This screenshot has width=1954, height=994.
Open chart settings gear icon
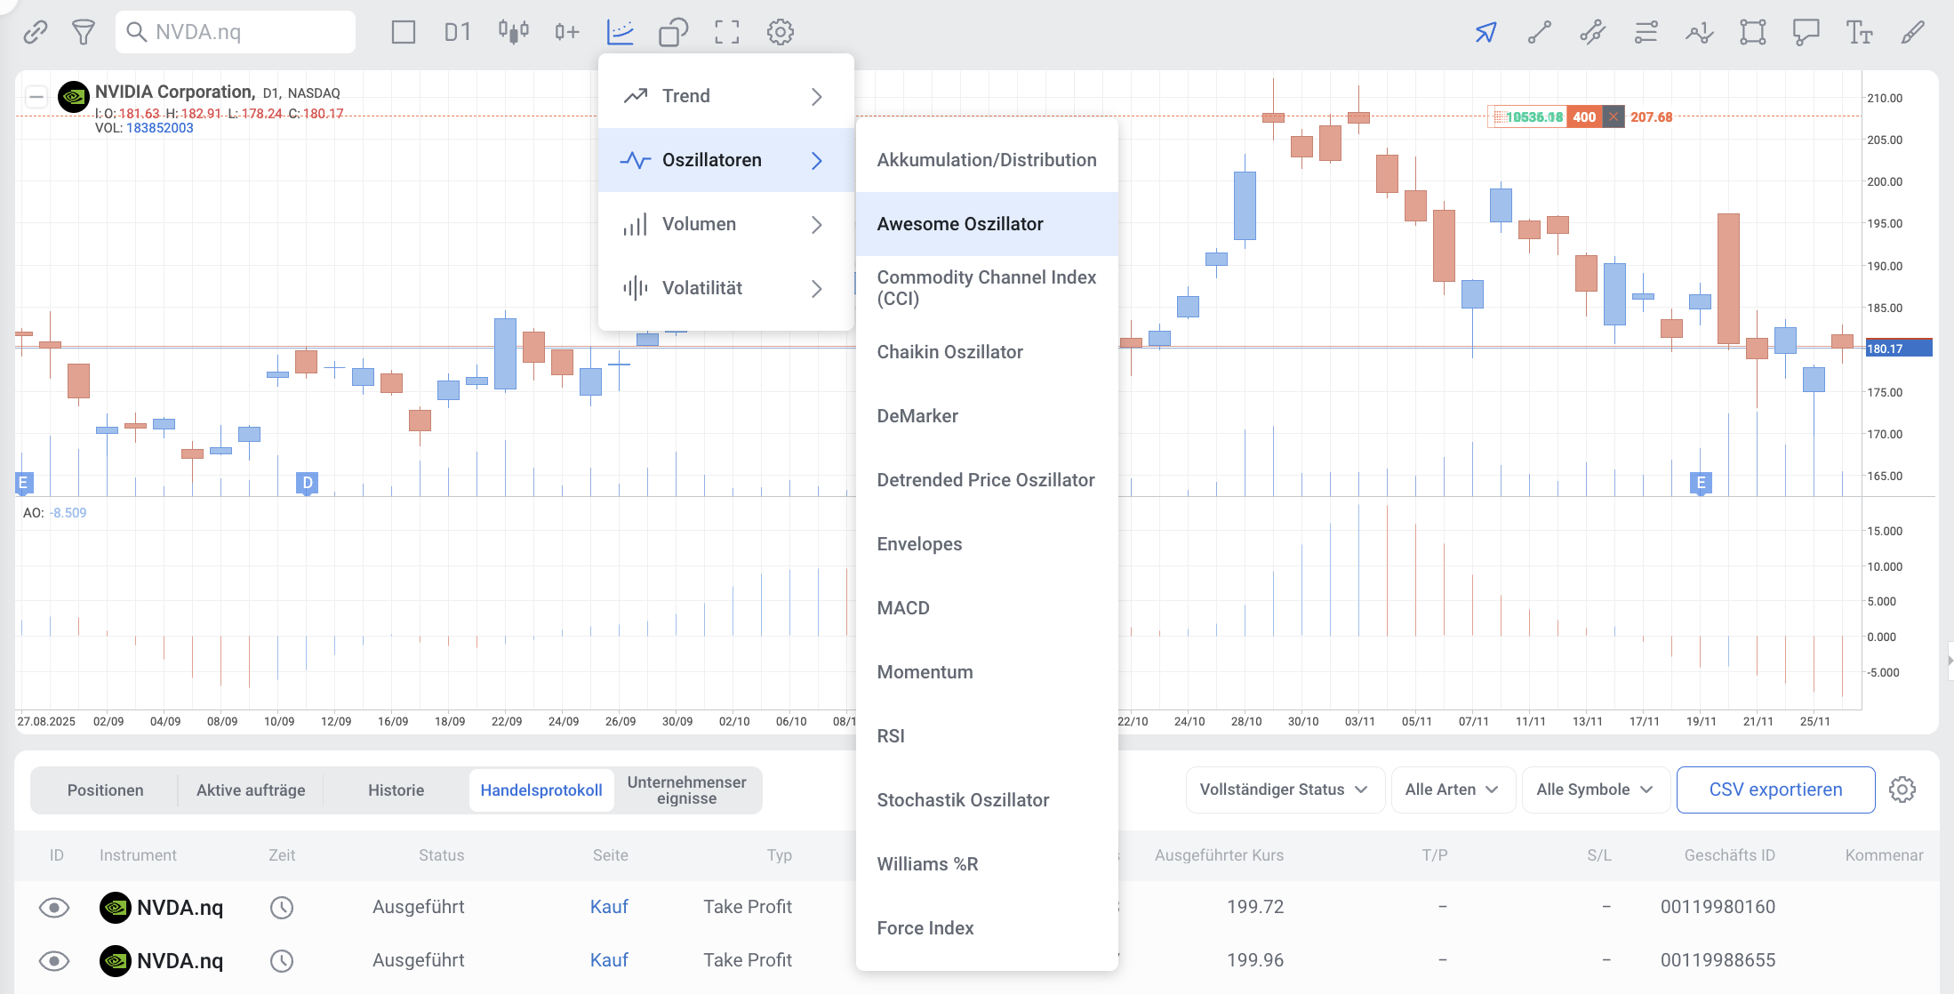[x=780, y=32]
